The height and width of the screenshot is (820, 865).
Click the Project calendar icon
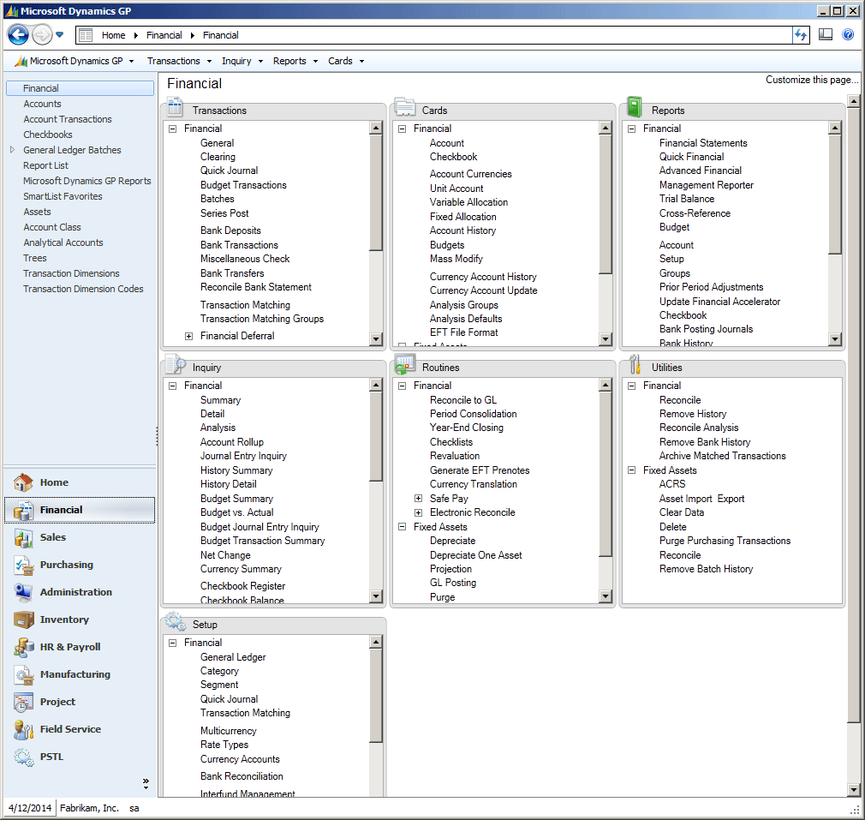click(23, 702)
